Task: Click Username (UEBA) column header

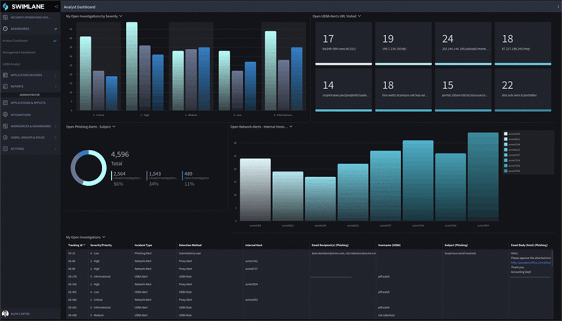Action: click(x=389, y=245)
